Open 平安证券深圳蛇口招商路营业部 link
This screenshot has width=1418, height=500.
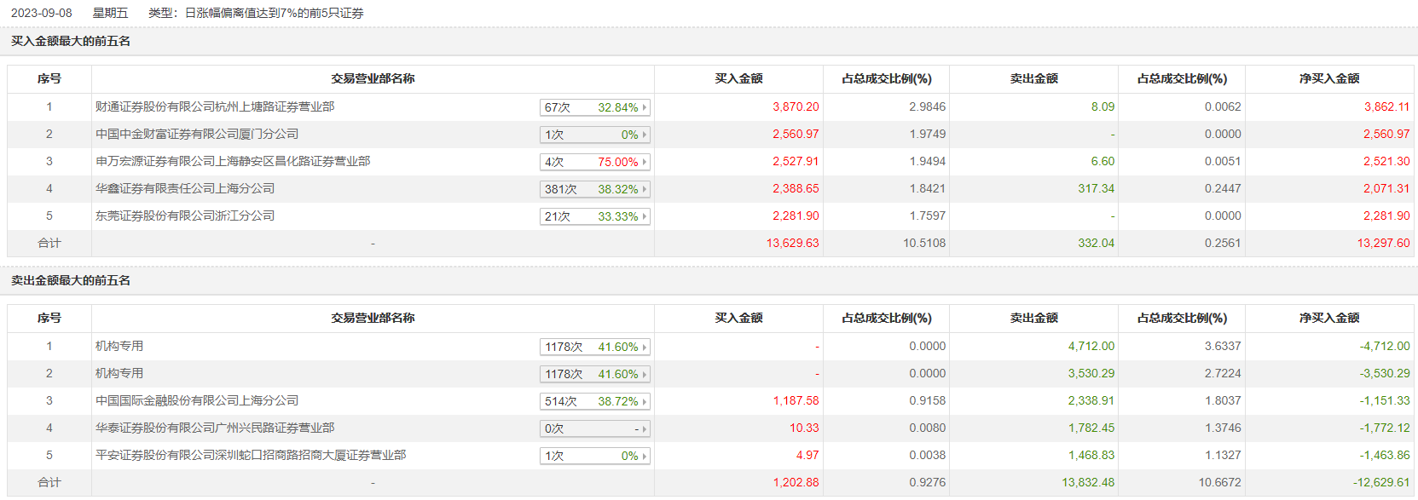[x=251, y=455]
